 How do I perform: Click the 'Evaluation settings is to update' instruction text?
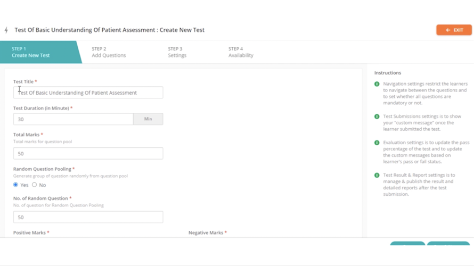(426, 152)
